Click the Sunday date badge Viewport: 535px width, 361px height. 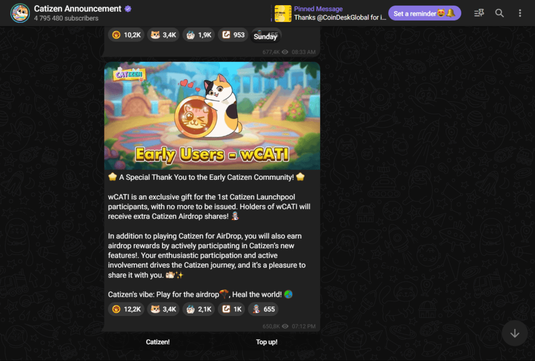(265, 37)
